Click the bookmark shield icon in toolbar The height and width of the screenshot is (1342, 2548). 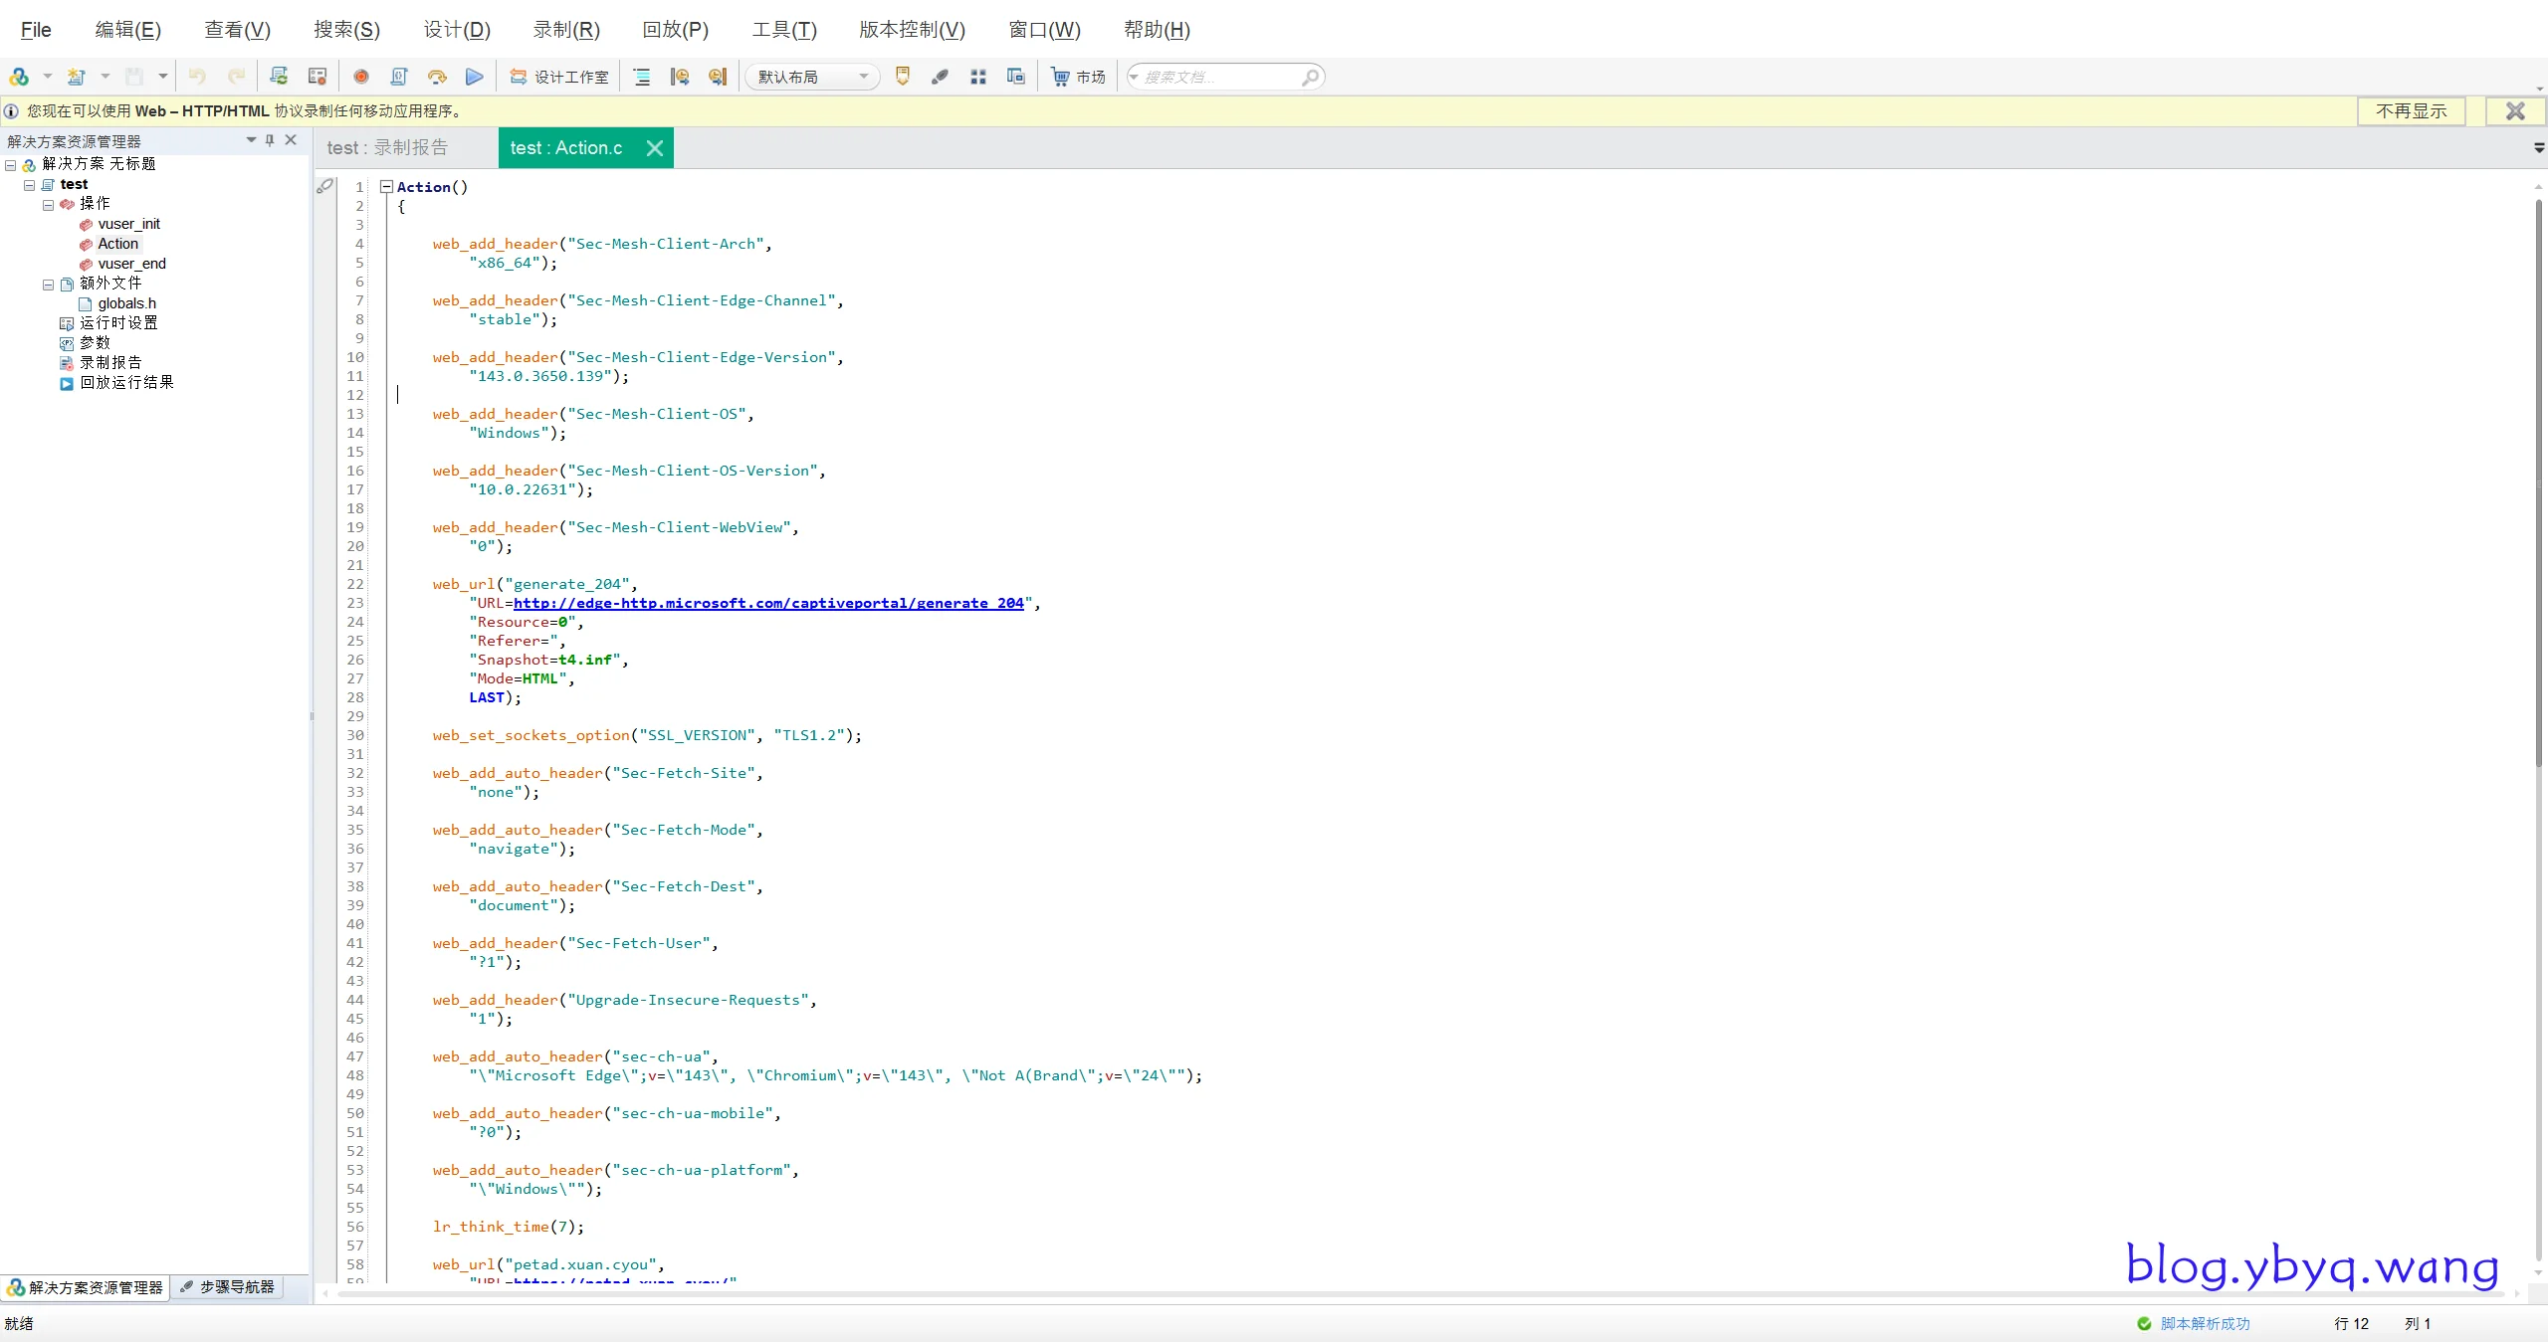[903, 77]
